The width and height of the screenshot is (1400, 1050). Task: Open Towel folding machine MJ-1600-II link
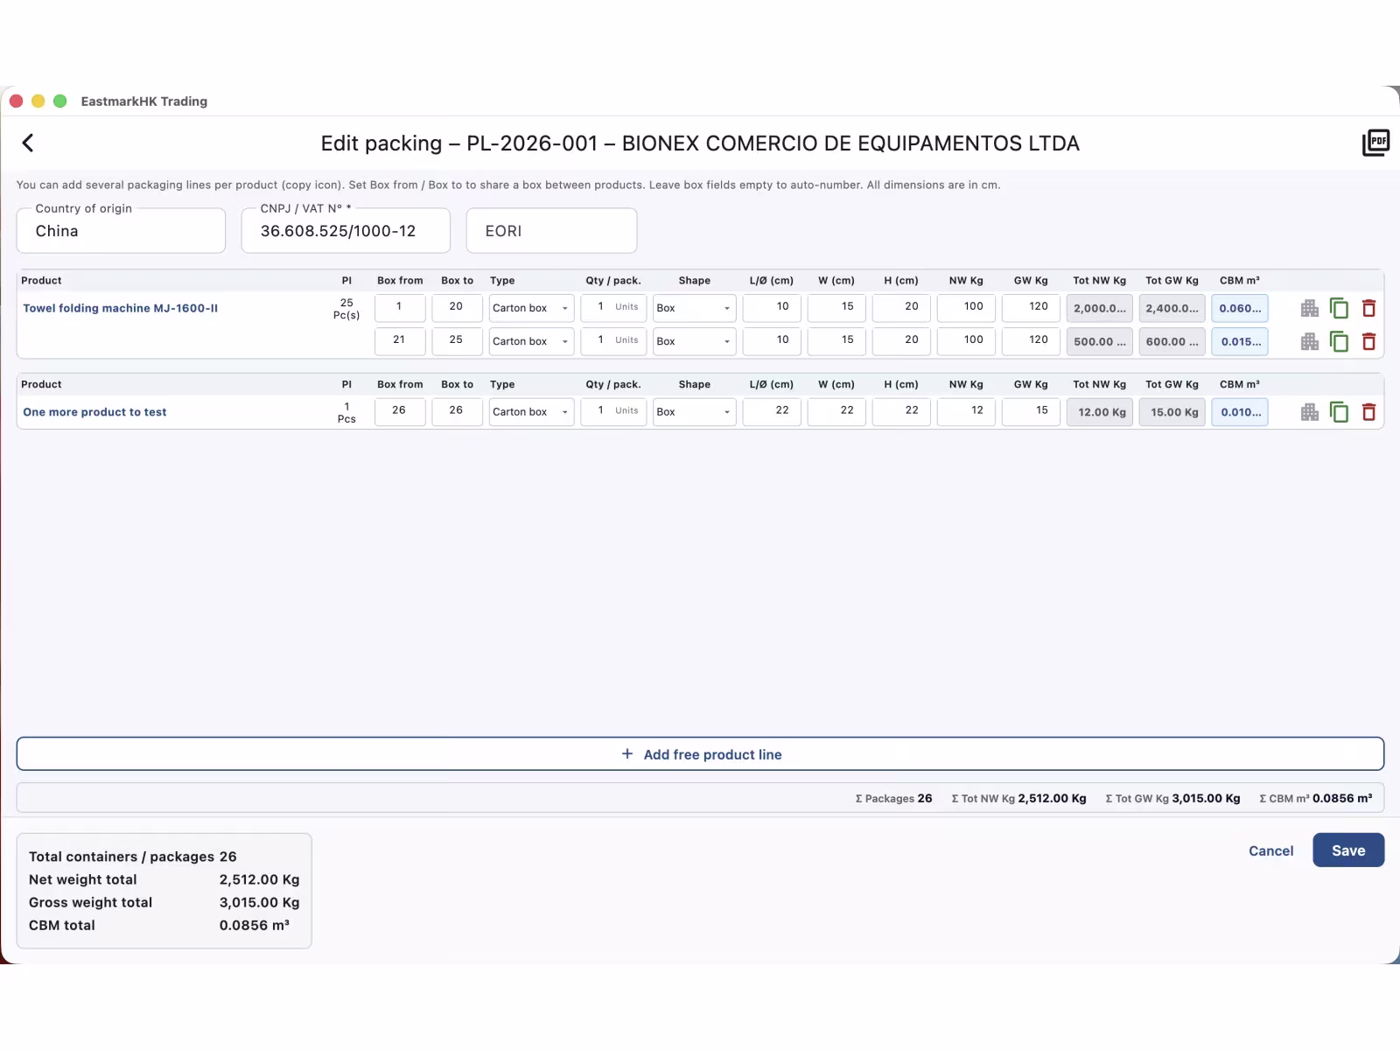click(x=121, y=308)
